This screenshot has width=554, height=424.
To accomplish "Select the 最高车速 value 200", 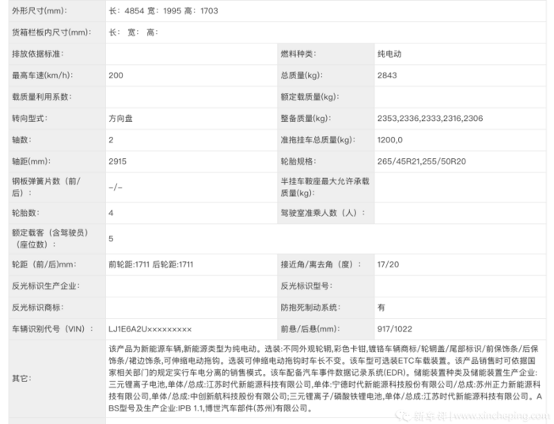I will tap(116, 75).
